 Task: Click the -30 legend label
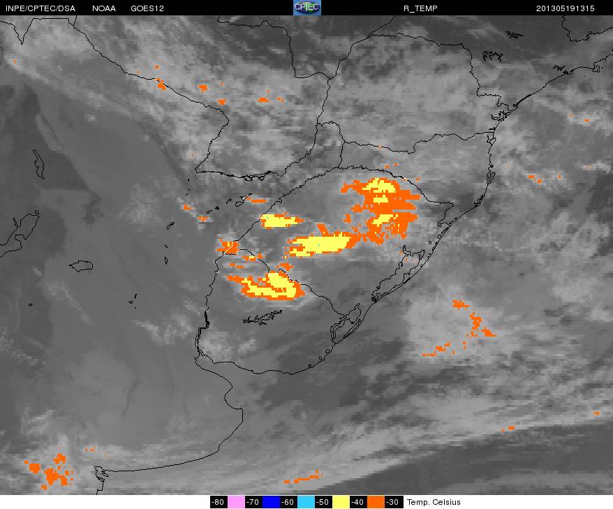393,502
